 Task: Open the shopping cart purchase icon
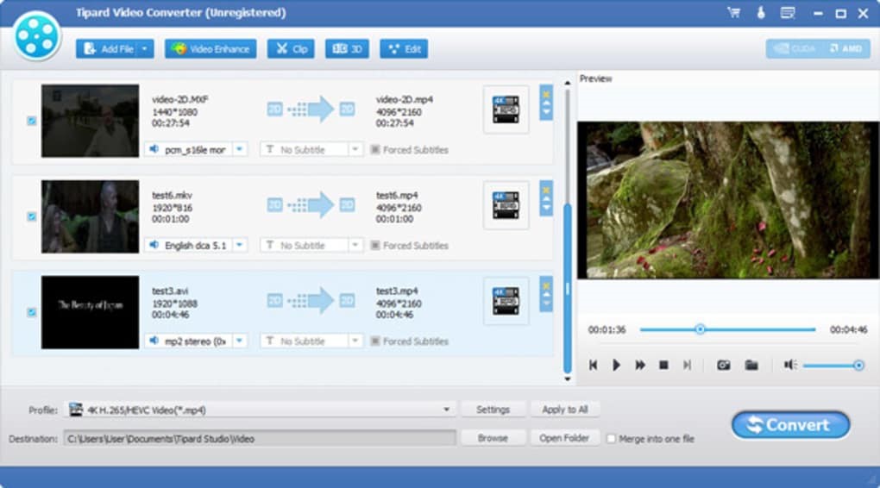(733, 12)
